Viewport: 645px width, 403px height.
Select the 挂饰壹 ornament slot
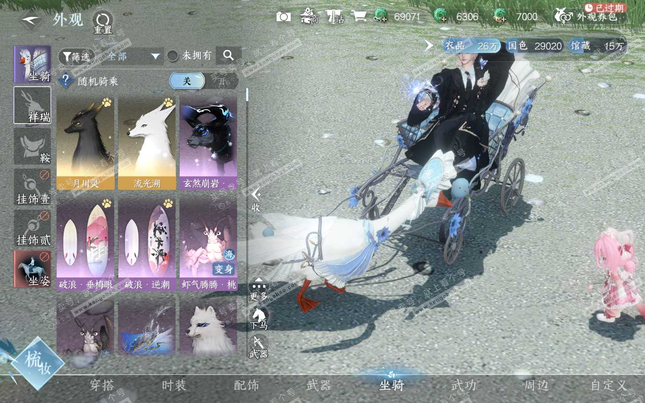pos(32,187)
